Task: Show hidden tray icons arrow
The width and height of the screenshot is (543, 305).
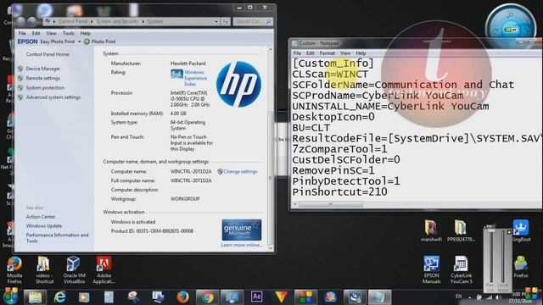Action: (469, 297)
